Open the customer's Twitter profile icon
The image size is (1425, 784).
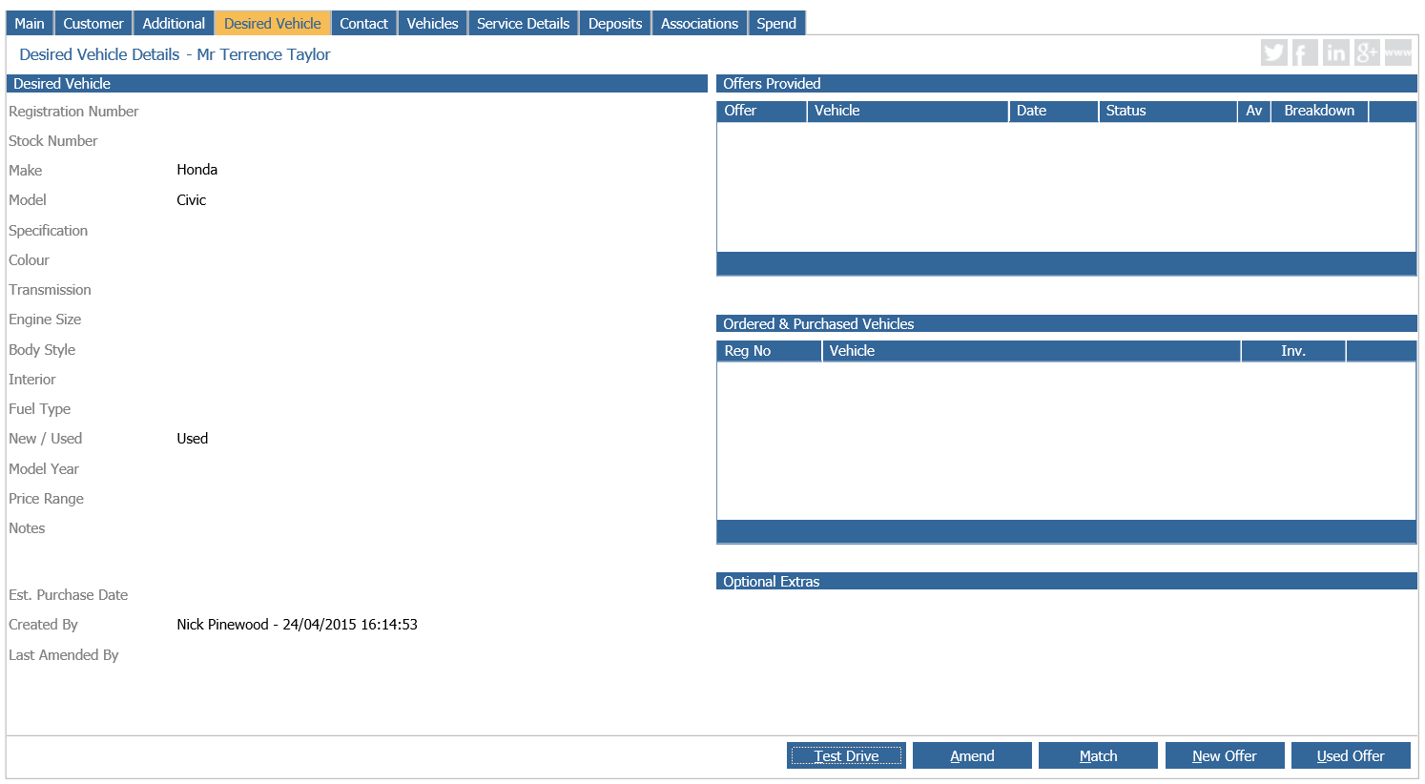pyautogui.click(x=1274, y=52)
